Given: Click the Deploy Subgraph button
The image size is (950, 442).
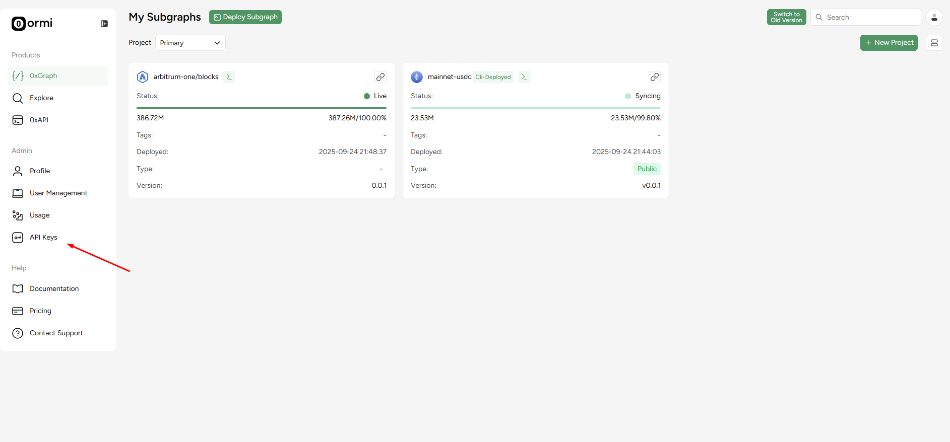Looking at the screenshot, I should coord(245,17).
